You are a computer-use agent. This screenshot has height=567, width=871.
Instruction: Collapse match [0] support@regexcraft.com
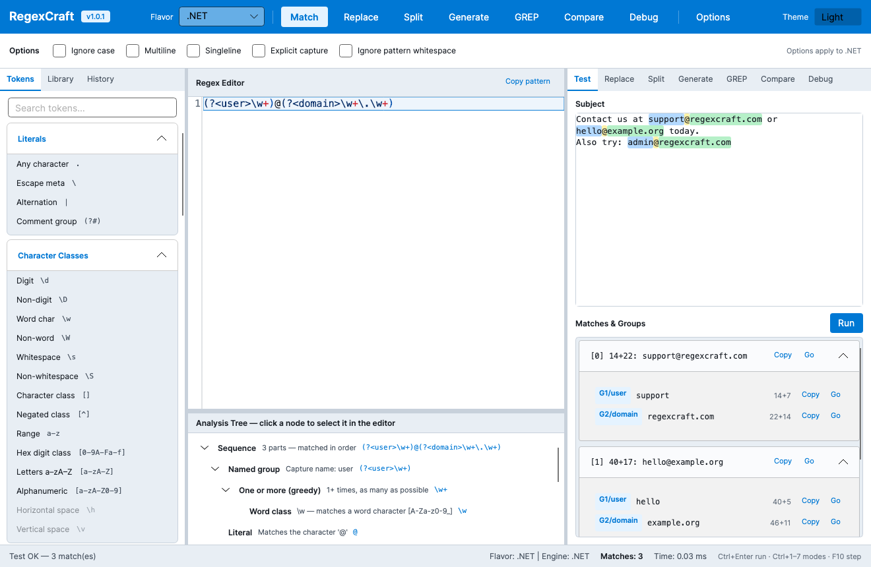(843, 355)
